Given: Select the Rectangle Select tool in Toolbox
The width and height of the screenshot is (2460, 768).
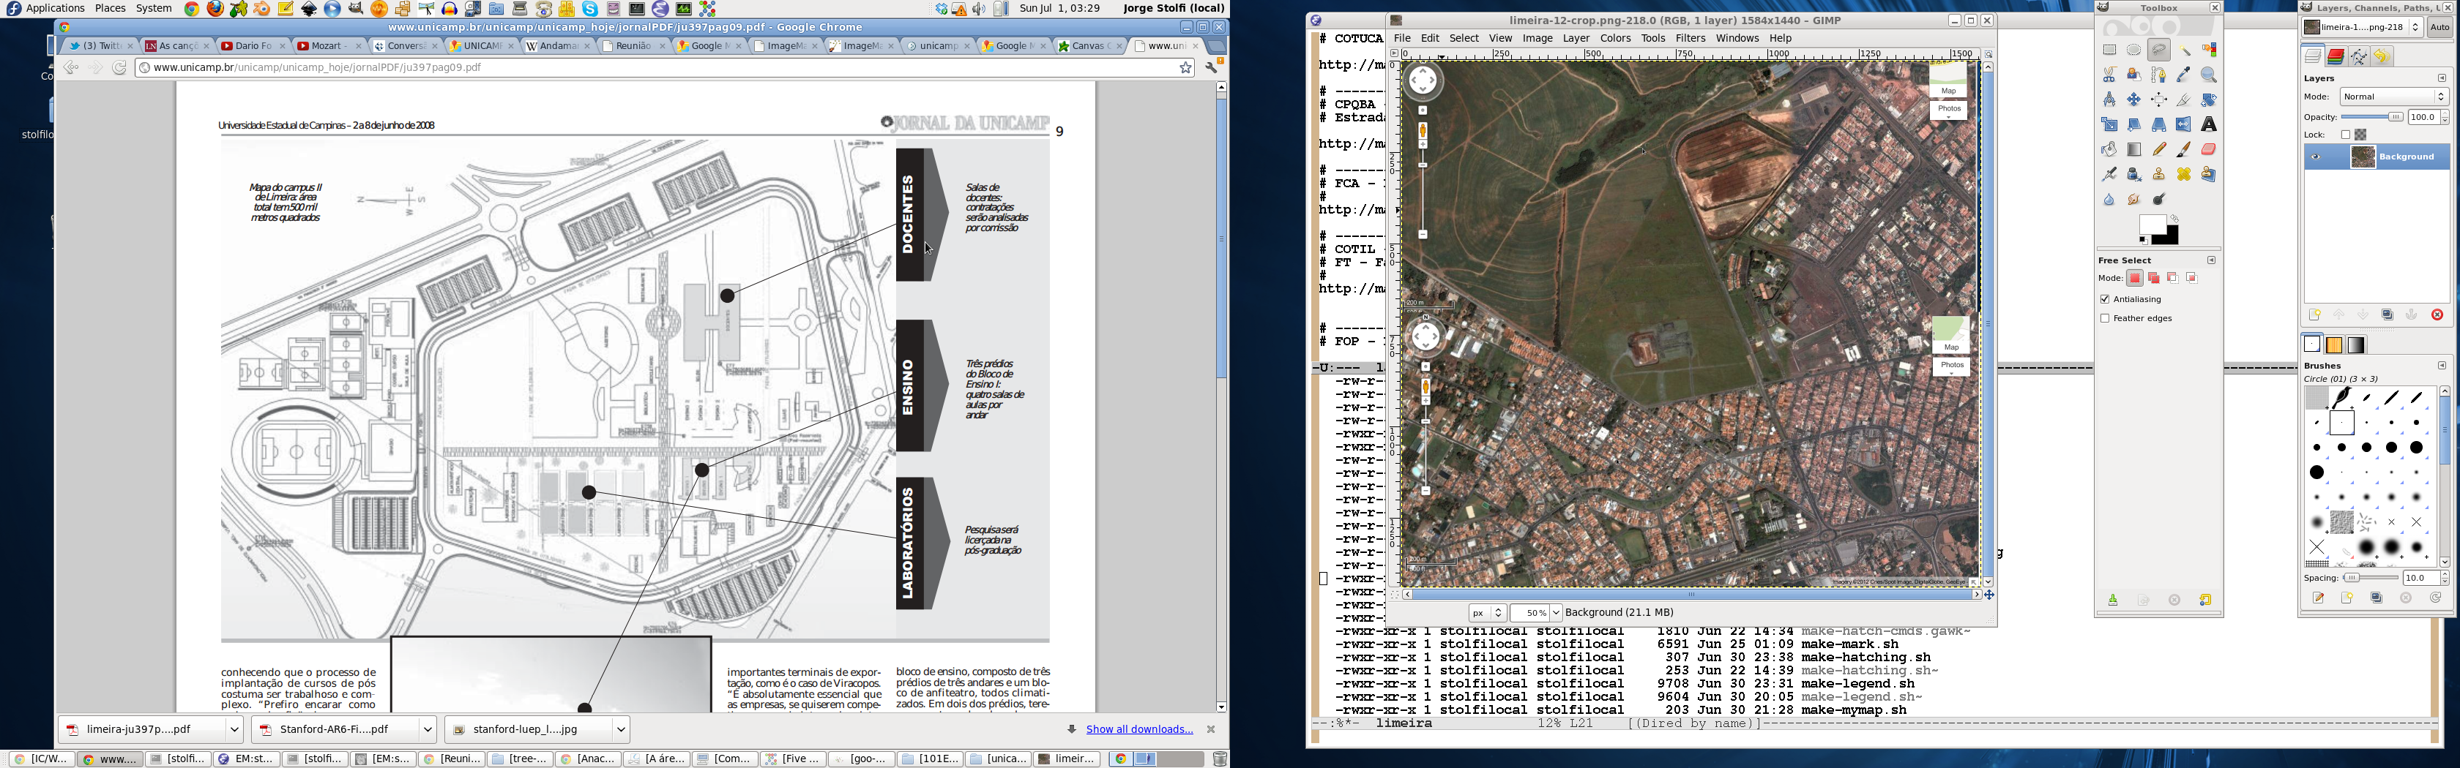Looking at the screenshot, I should 2109,50.
